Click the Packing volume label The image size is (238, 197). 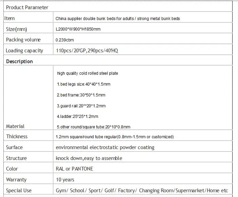pos(23,40)
